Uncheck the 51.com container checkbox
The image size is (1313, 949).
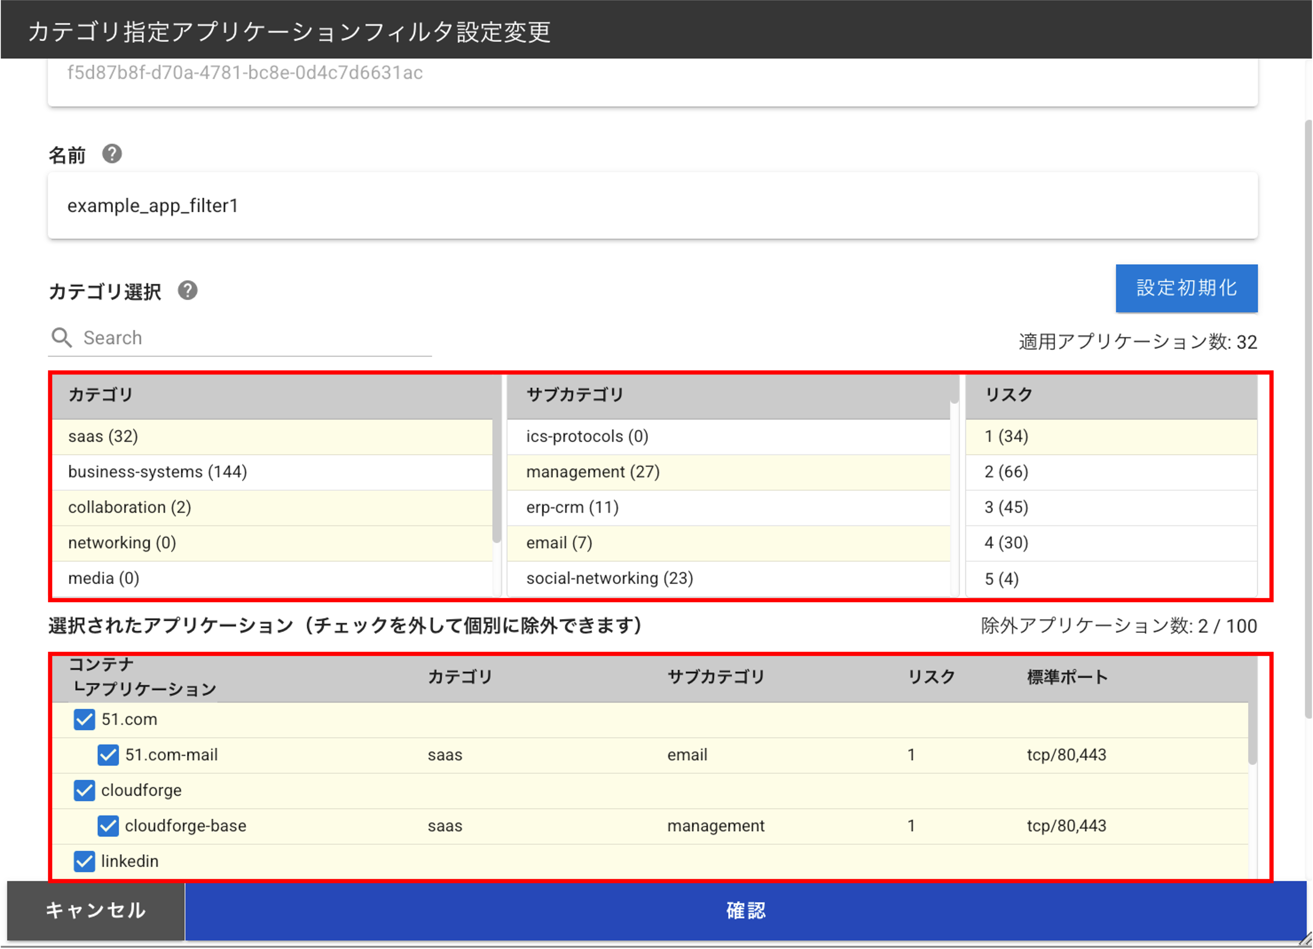85,719
